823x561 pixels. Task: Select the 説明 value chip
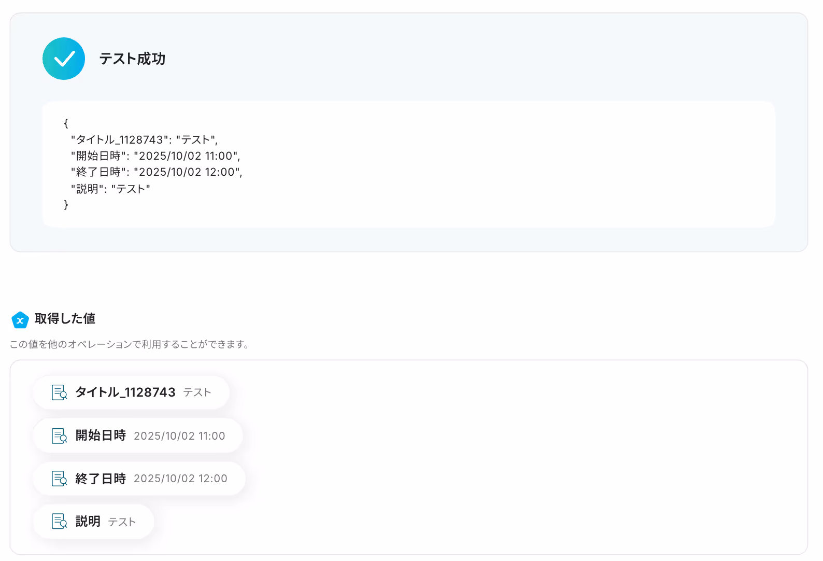coord(93,521)
